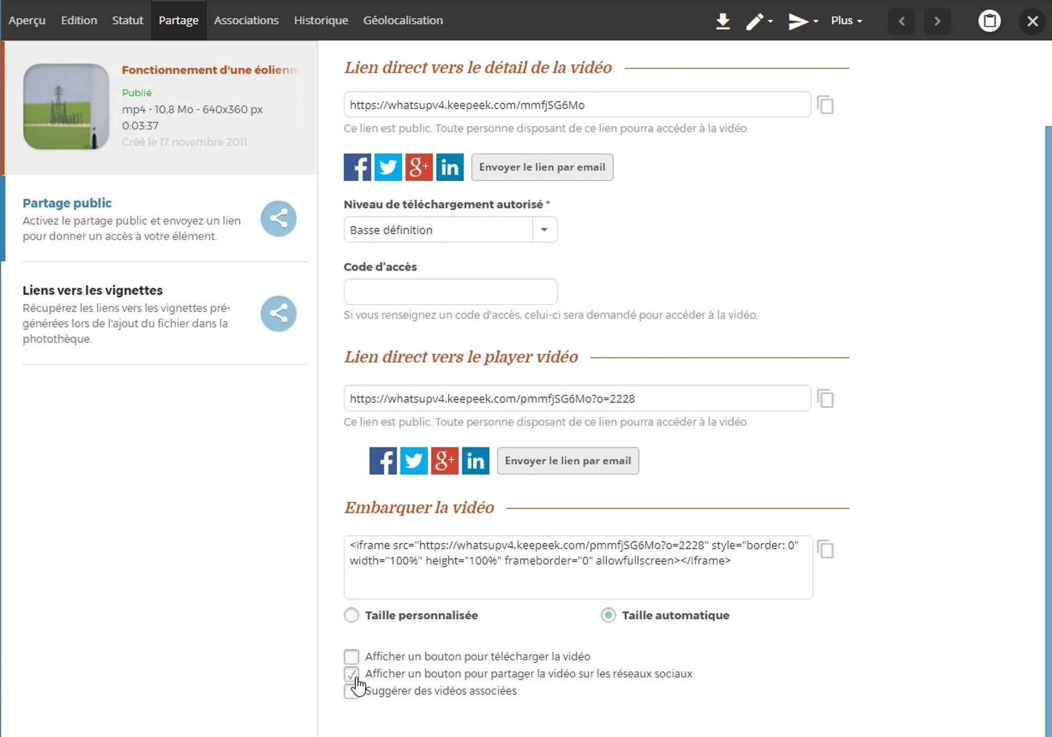The width and height of the screenshot is (1052, 737).
Task: View the Historique tab
Action: click(x=321, y=21)
